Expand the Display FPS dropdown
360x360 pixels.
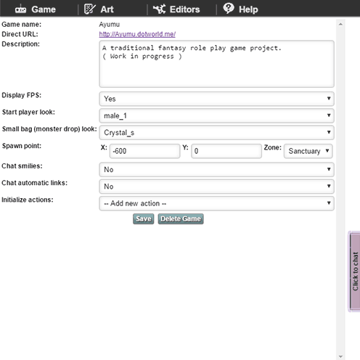(x=216, y=99)
